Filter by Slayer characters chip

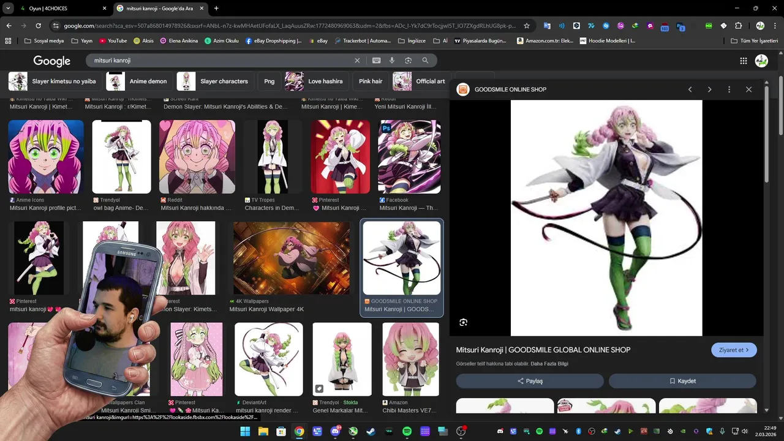(215, 81)
